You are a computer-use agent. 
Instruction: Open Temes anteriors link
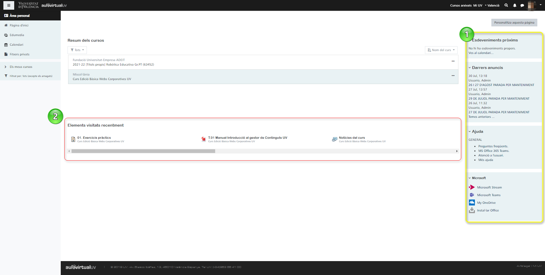coord(481,117)
